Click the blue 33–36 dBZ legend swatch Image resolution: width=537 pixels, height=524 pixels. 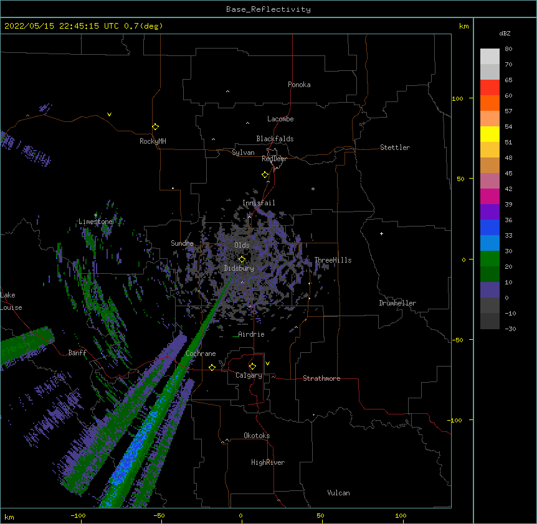(490, 227)
